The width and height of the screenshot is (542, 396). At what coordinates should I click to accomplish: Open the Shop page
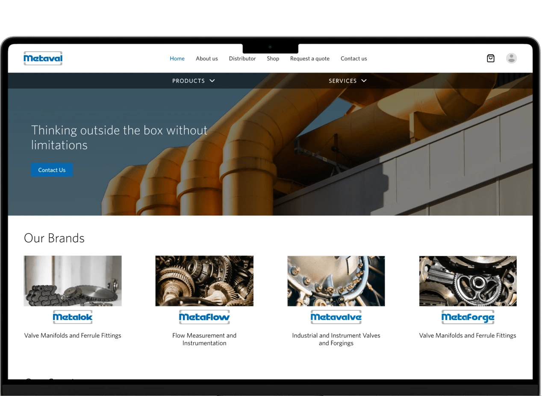pos(273,58)
